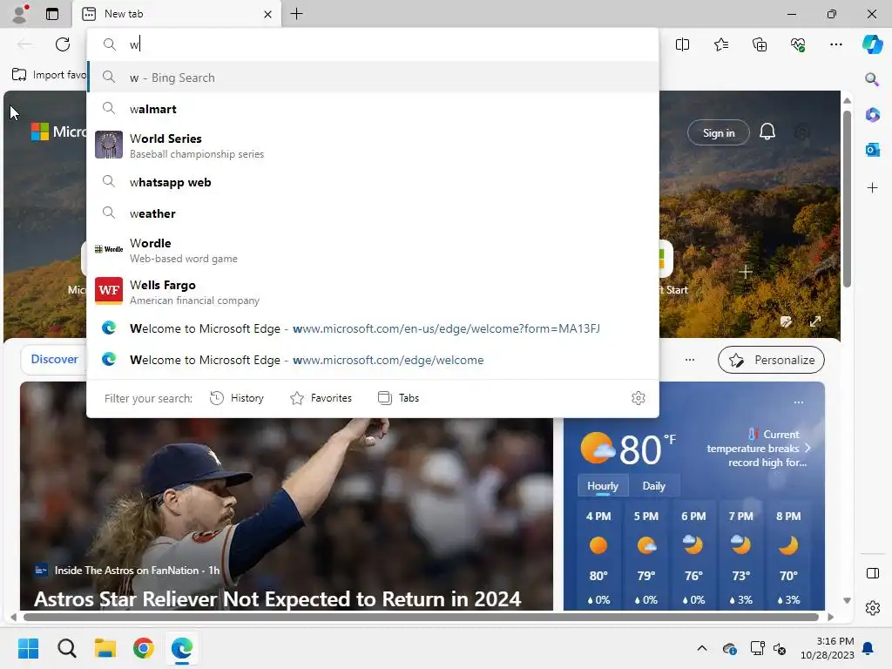The height and width of the screenshot is (669, 892).
Task: Open the Collections toolbar icon
Action: click(x=760, y=44)
